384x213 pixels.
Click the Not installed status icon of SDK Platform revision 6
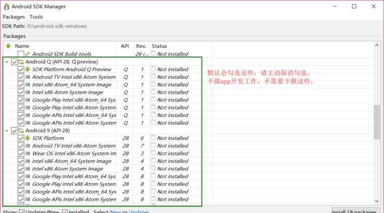[153, 137]
